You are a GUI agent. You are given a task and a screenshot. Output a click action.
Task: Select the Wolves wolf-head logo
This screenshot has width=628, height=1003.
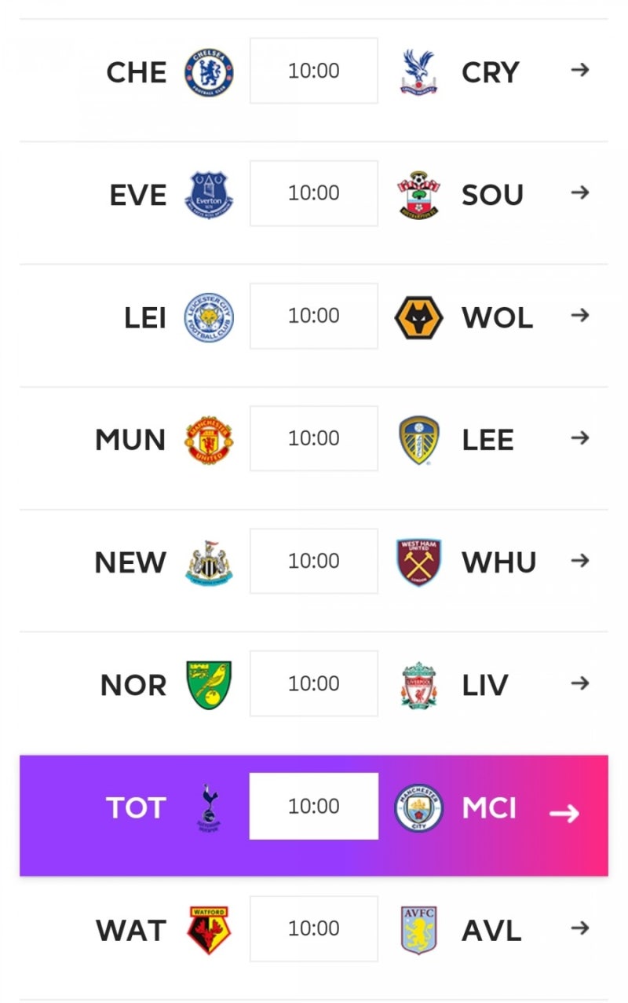(x=418, y=317)
